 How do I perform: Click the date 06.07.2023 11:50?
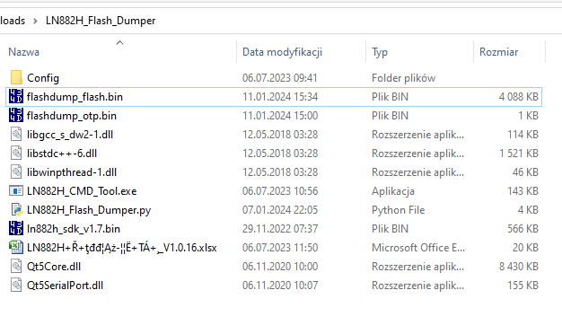(x=280, y=248)
